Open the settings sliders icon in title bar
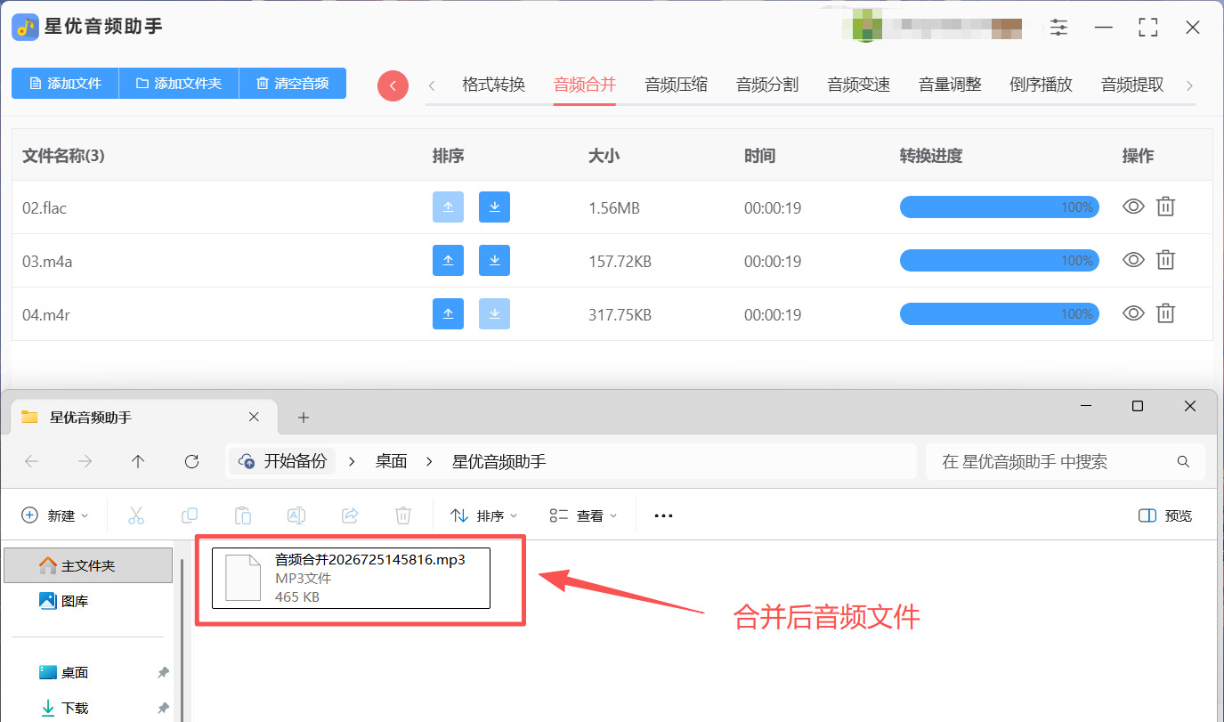The height and width of the screenshot is (722, 1224). pyautogui.click(x=1058, y=27)
